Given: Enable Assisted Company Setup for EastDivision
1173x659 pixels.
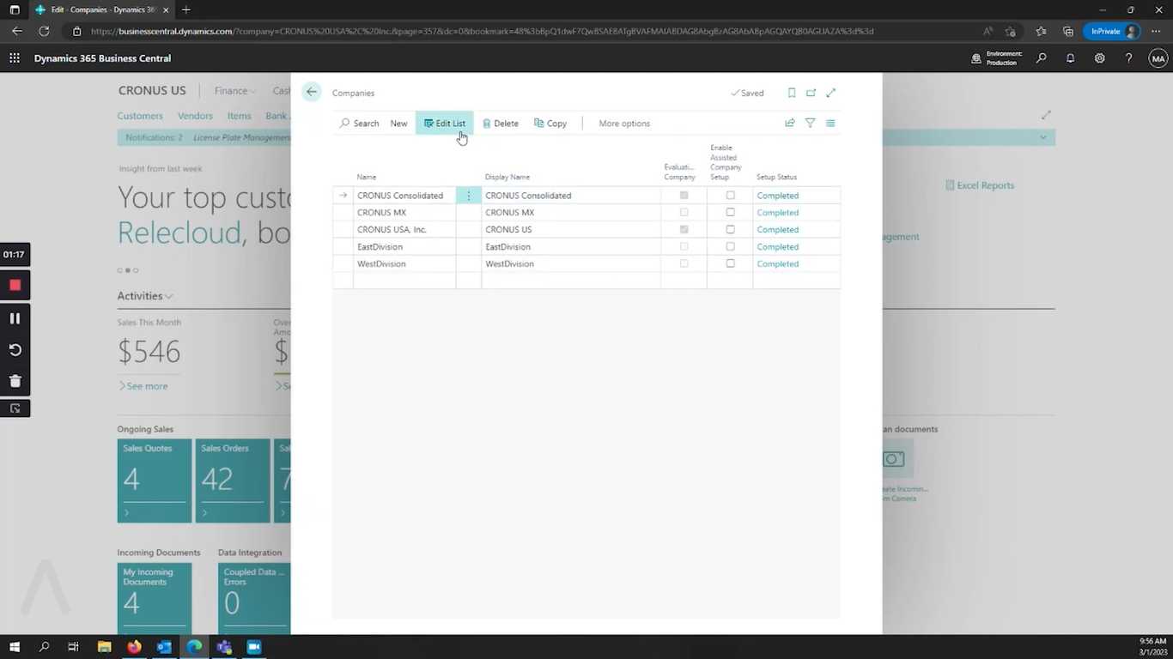Looking at the screenshot, I should coord(730,247).
